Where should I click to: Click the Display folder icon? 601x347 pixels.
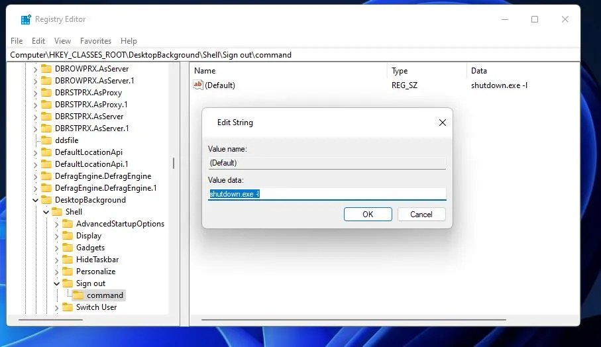(x=68, y=235)
